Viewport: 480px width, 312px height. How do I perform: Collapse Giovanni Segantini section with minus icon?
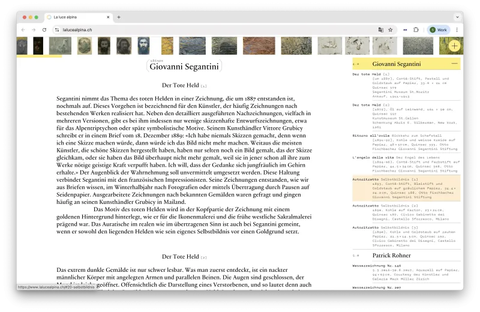(455, 64)
